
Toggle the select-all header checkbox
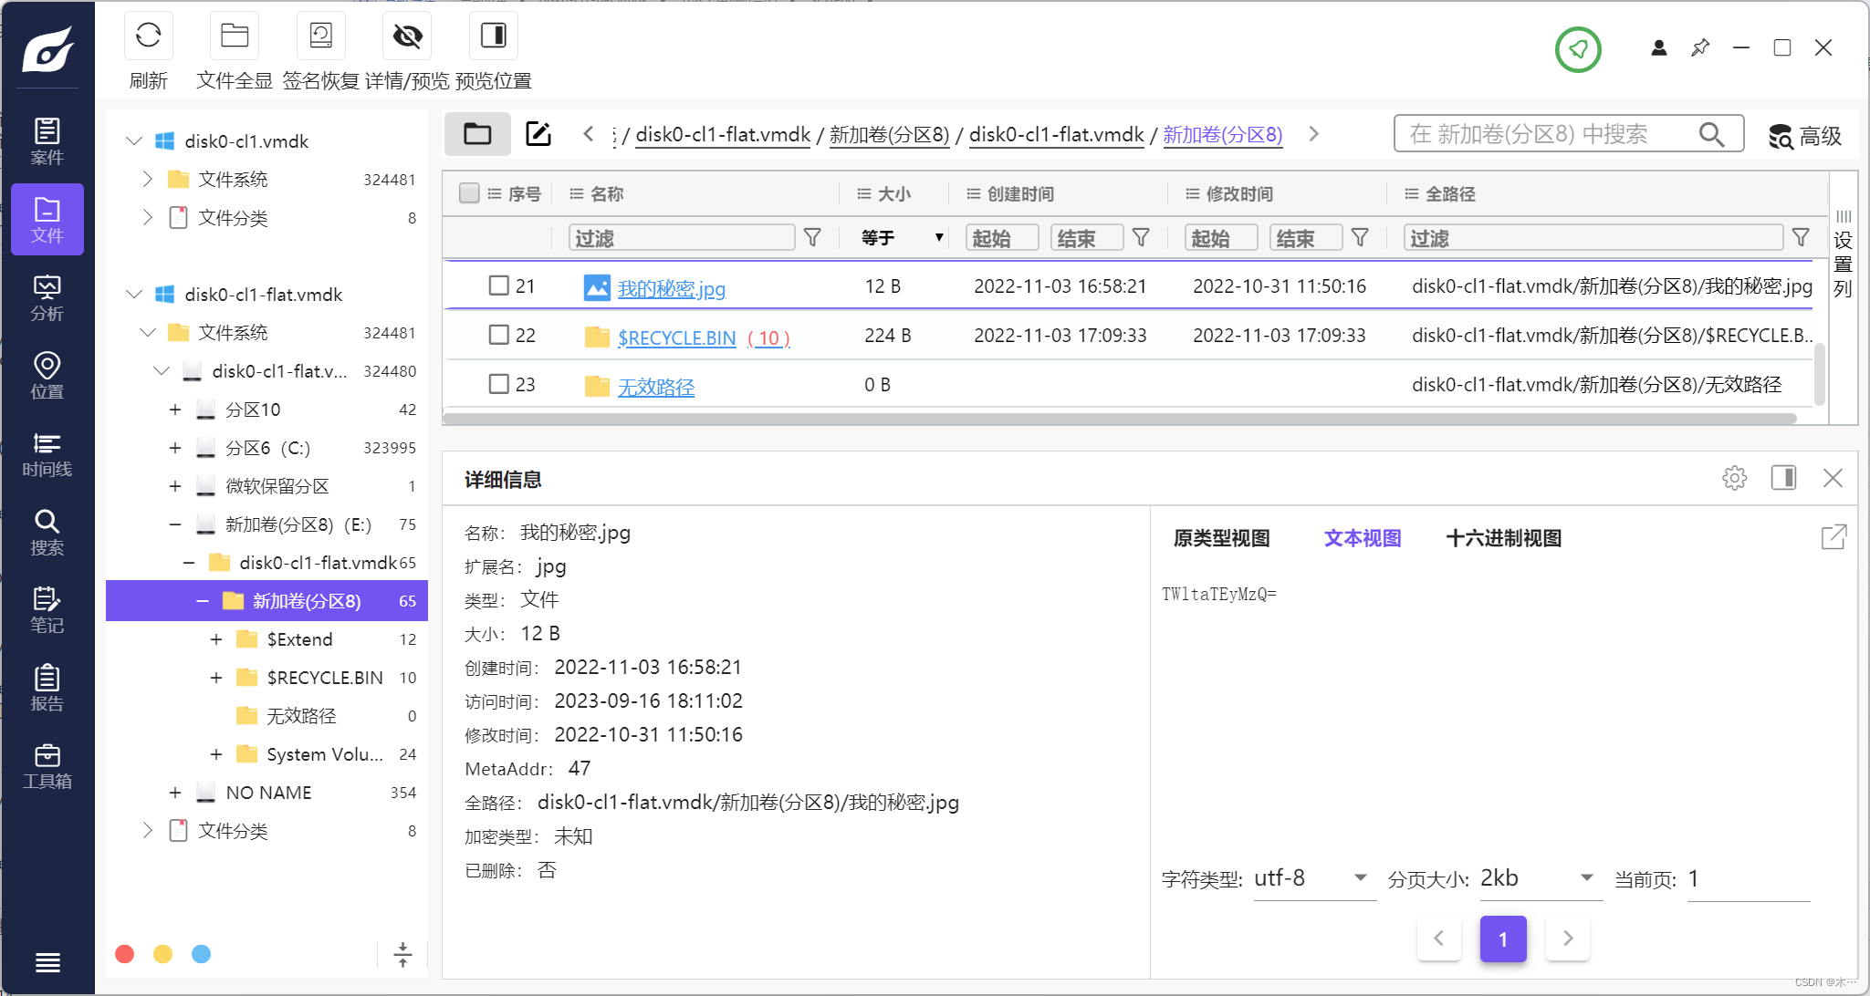(469, 193)
